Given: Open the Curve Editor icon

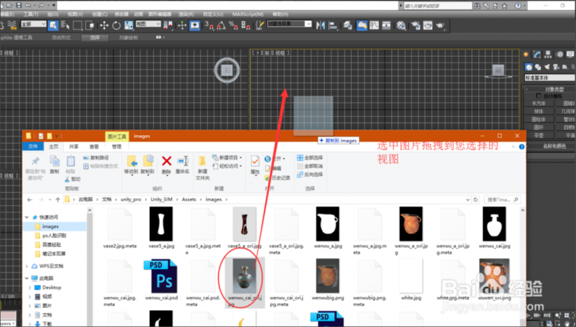Looking at the screenshot, I should point(374,25).
